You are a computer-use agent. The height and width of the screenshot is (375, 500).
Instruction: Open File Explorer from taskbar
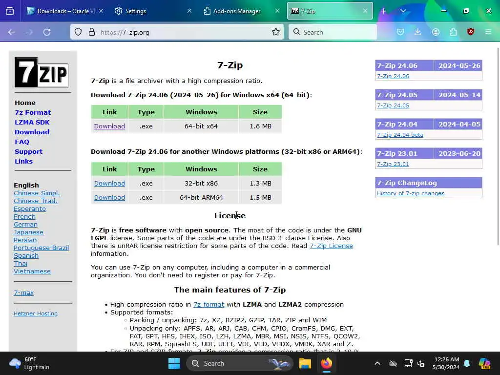(x=305, y=363)
